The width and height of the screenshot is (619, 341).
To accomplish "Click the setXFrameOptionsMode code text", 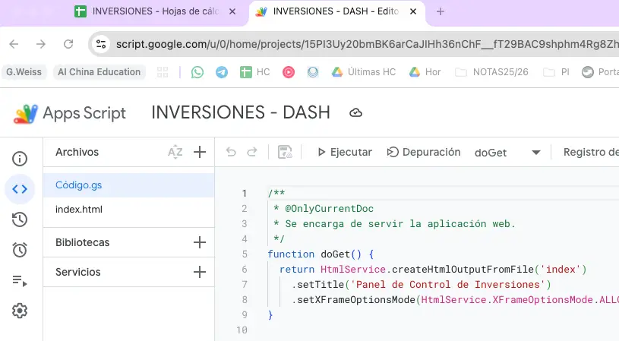I will [356, 300].
